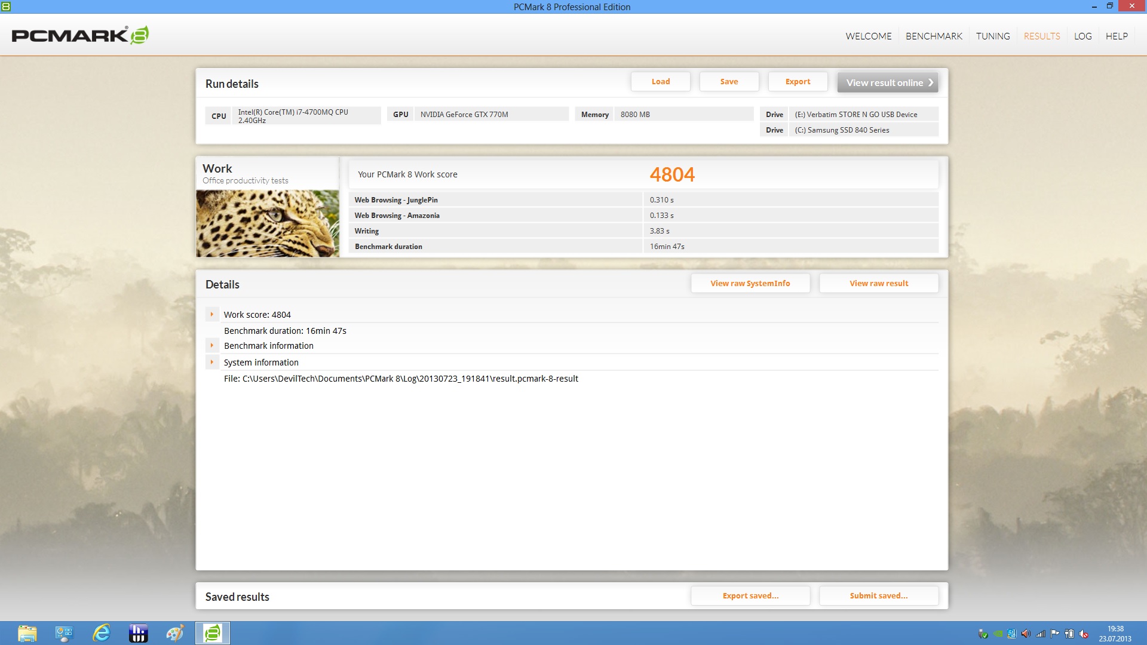Click the taskbar clock and date

tap(1115, 634)
